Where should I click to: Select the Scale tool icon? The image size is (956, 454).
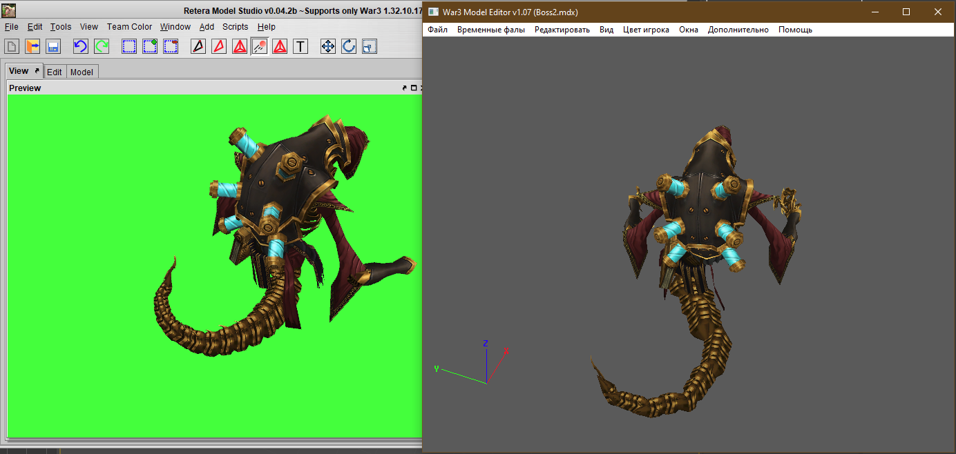[x=370, y=46]
